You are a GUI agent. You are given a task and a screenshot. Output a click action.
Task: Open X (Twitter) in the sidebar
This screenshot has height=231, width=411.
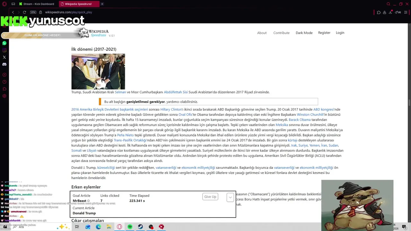(x=4, y=57)
